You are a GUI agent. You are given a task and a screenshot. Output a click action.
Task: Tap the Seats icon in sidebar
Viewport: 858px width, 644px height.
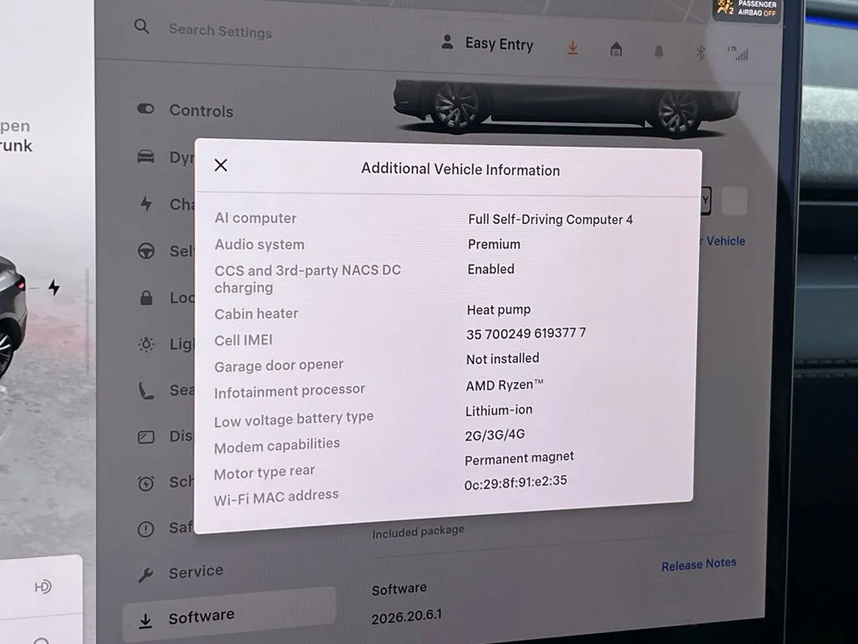[x=145, y=391]
